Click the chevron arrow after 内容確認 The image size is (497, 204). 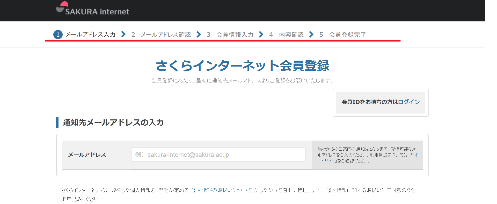click(x=311, y=34)
